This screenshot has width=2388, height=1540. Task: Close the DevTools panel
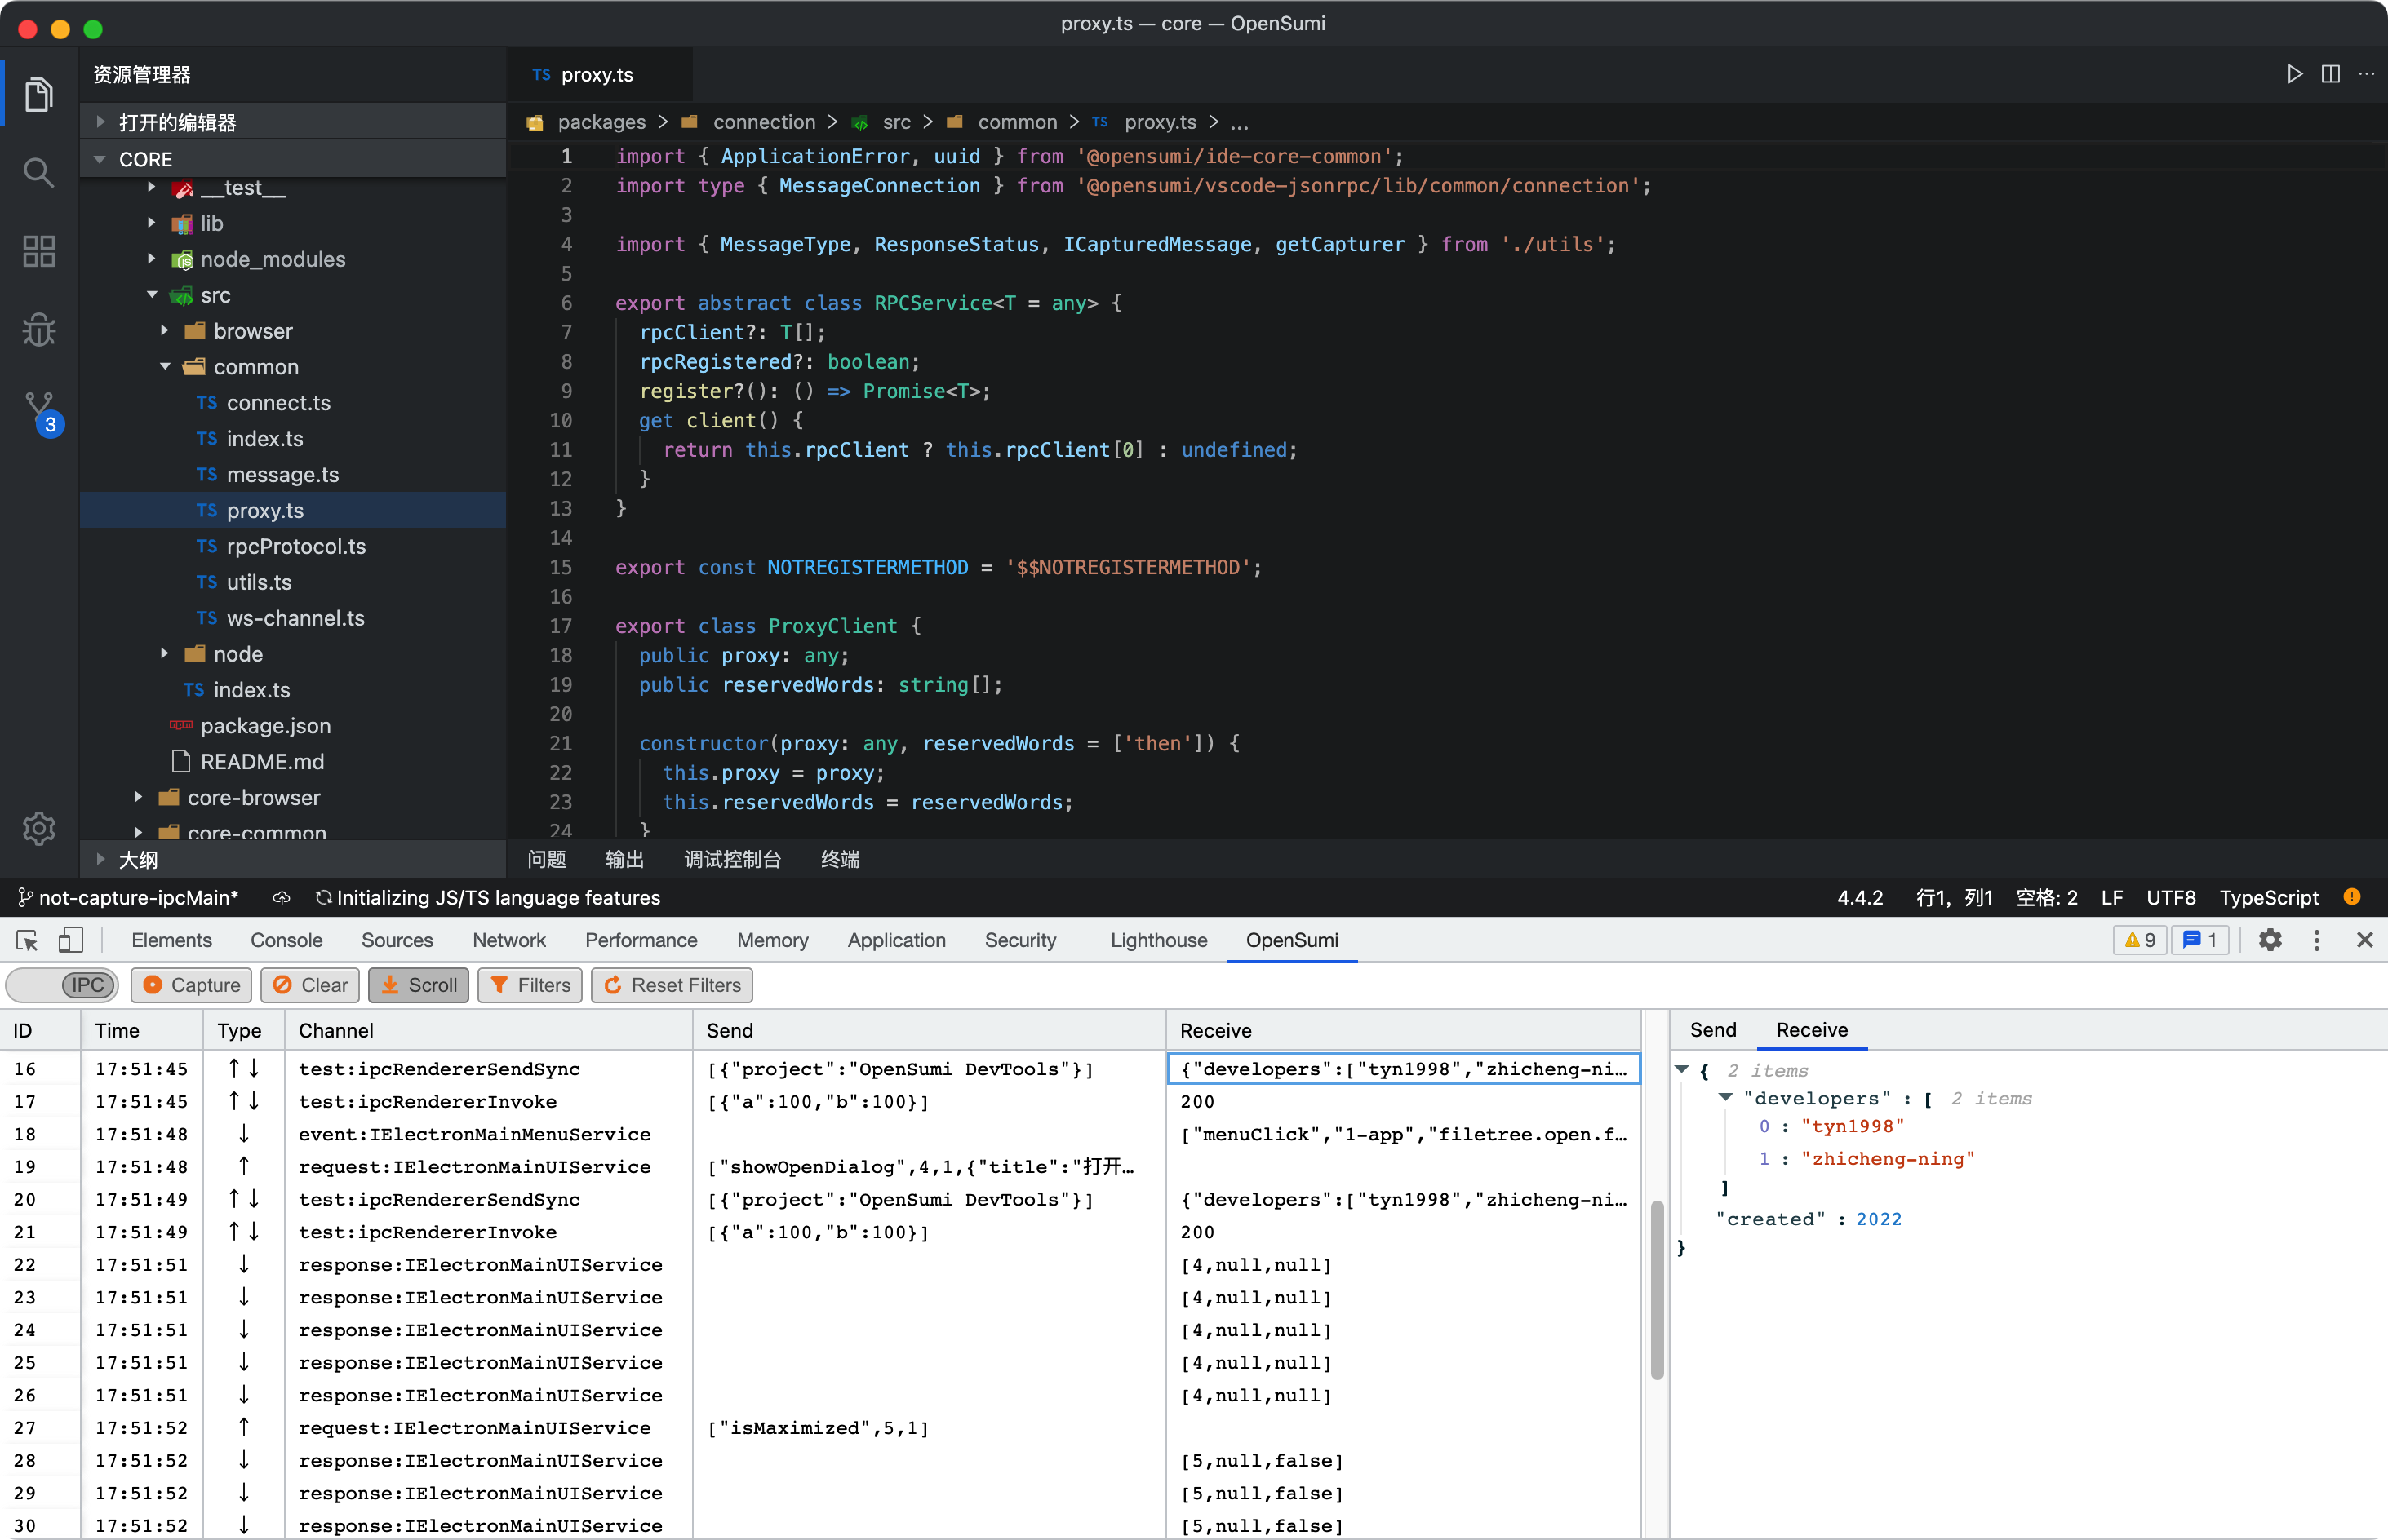point(2364,940)
